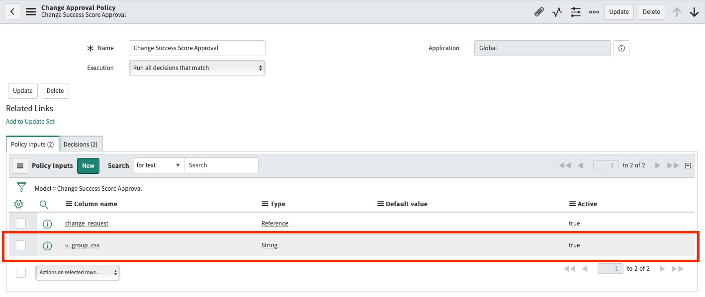Screen dimensions: 705x297
Task: Open the form context menu hamburger icon
Action: 31,11
